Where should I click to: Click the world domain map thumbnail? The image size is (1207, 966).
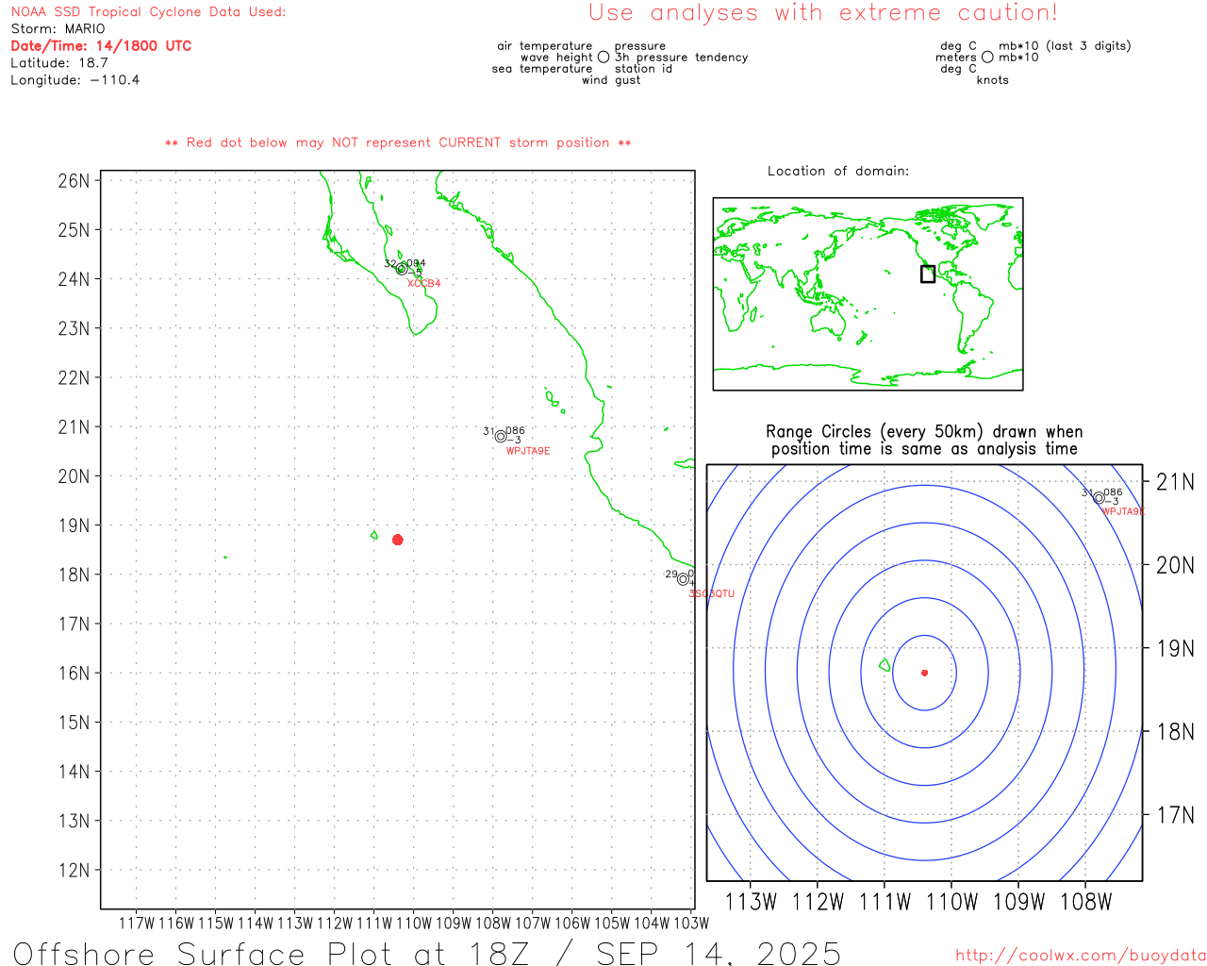(868, 294)
